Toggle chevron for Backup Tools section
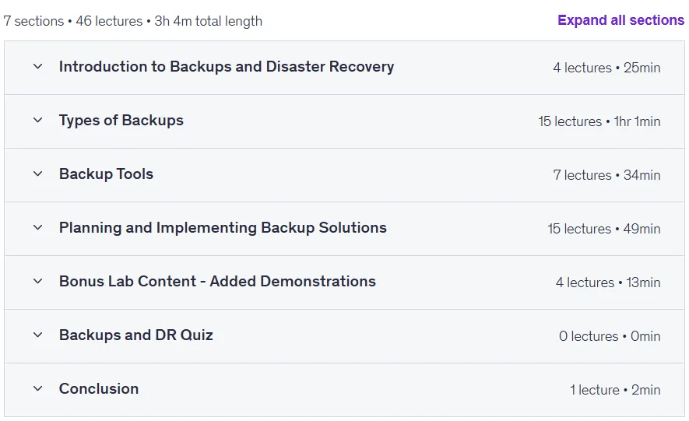 38,174
